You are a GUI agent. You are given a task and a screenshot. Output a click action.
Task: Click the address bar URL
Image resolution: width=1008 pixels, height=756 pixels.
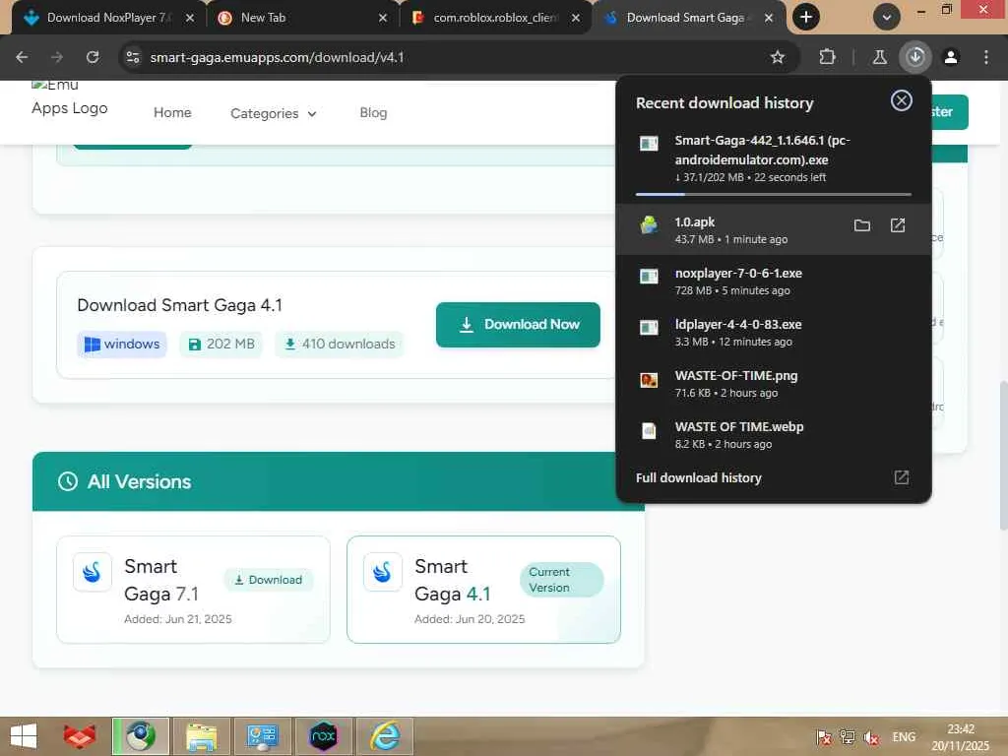277,57
